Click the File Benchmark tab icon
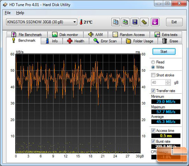 coord(14,34)
